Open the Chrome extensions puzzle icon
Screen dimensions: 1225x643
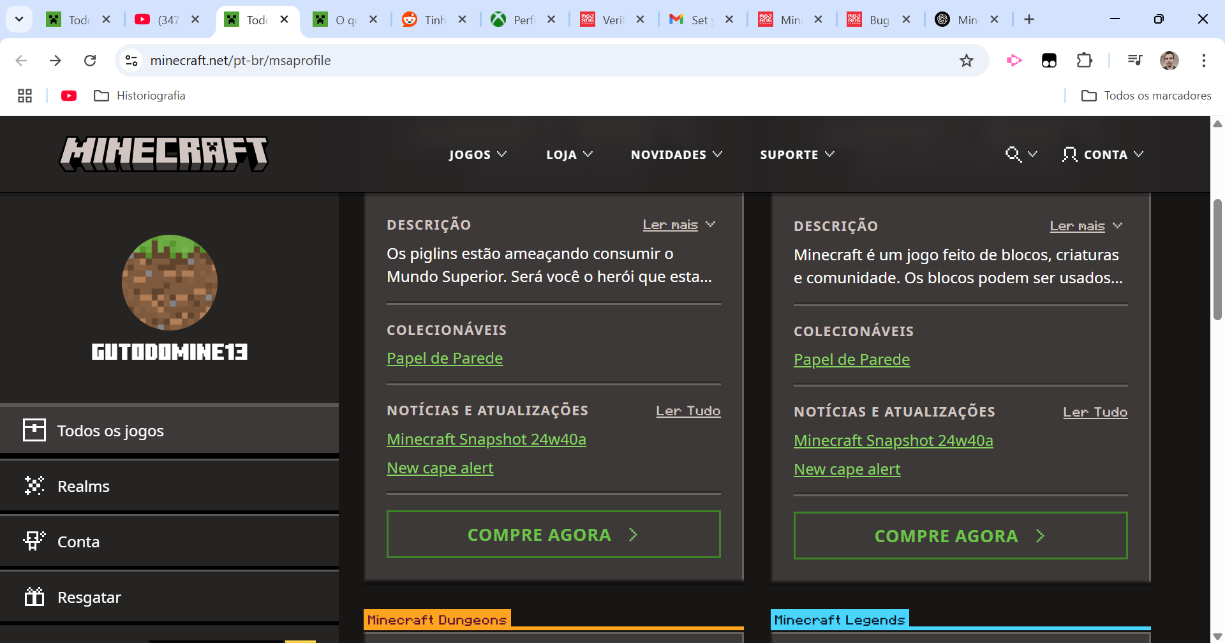pos(1084,61)
